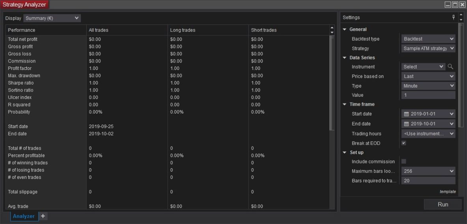Add a new Analyzer tab
This screenshot has width=467, height=224.
click(x=43, y=216)
